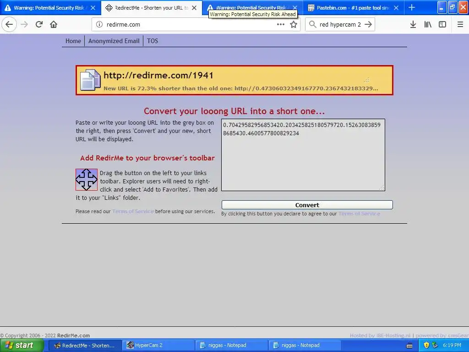Click the Windows start button
The height and width of the screenshot is (352, 469).
[22, 346]
